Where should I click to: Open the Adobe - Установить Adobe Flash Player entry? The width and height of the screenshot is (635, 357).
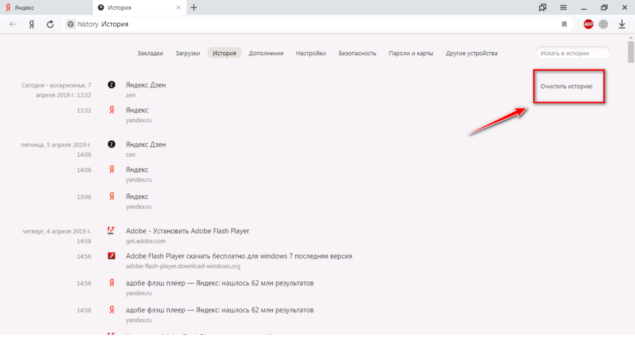187,231
